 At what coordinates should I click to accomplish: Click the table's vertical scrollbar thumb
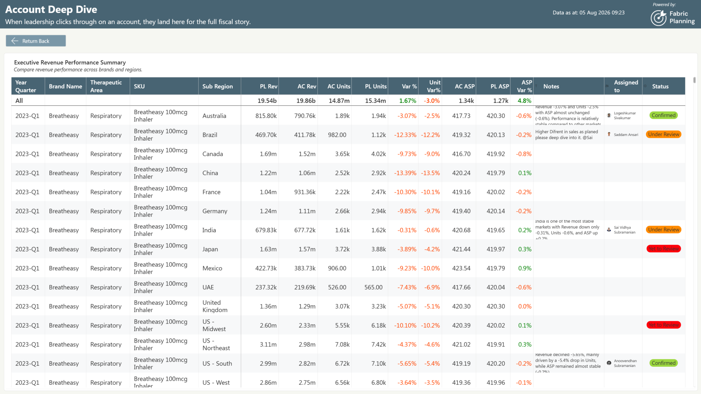tap(694, 80)
